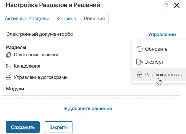Viewport: 186px width, 134px height.
Task: Select the Решения tab
Action: [94, 19]
